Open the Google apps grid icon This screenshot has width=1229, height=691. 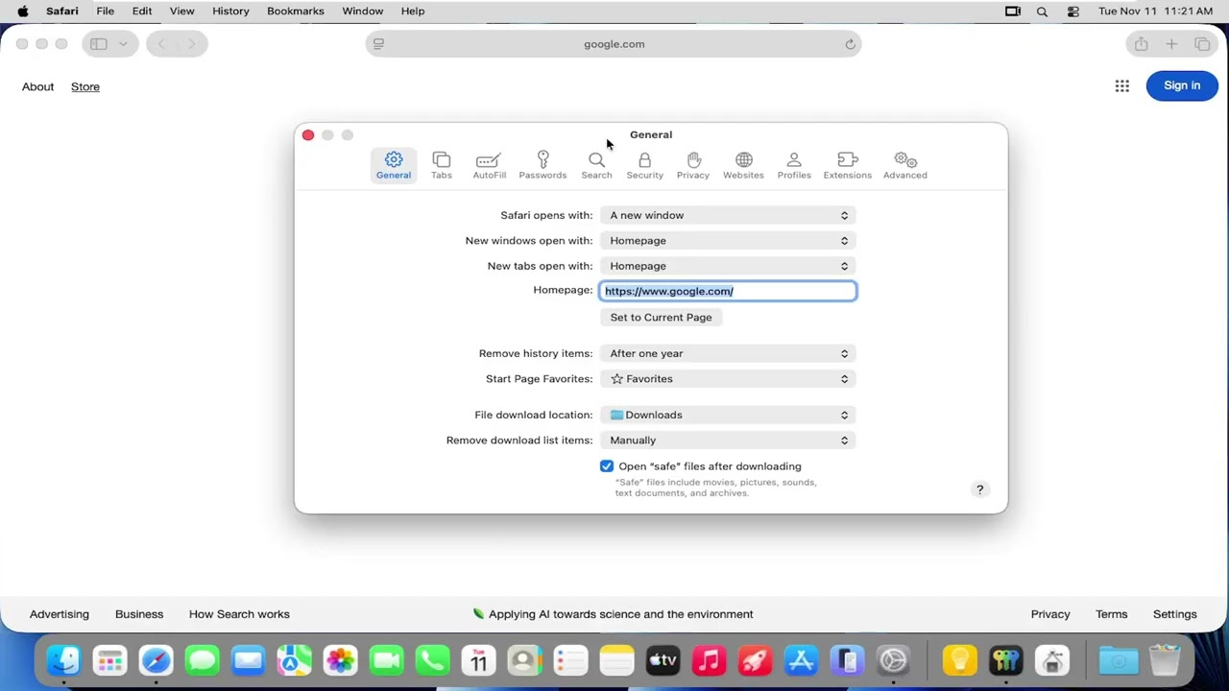1121,86
